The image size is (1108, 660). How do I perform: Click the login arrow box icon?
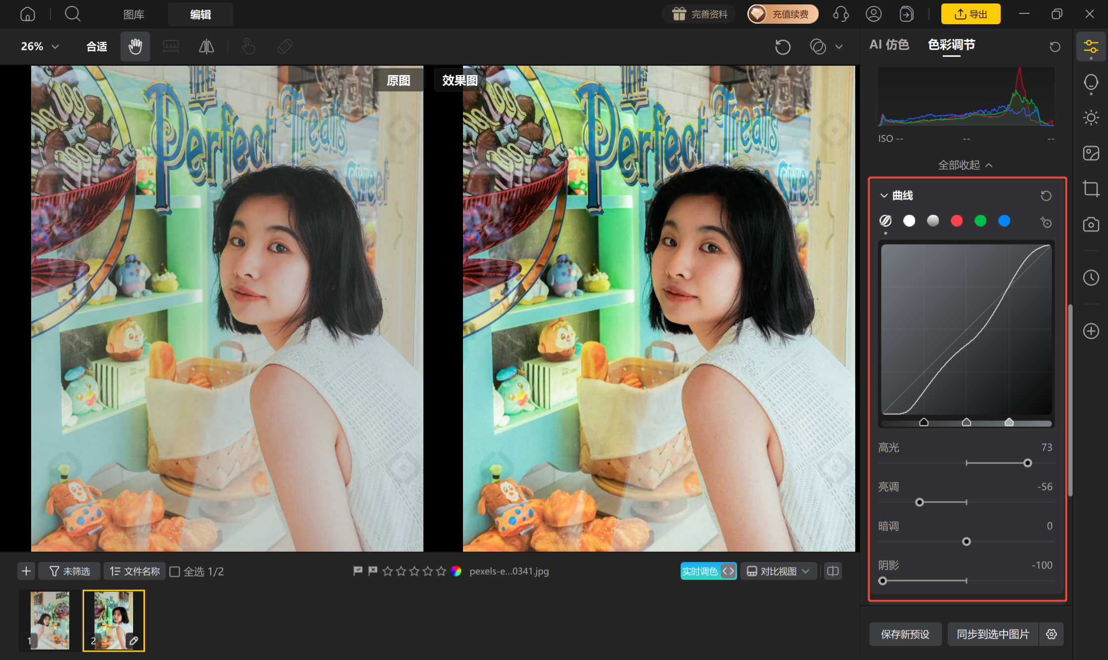906,14
